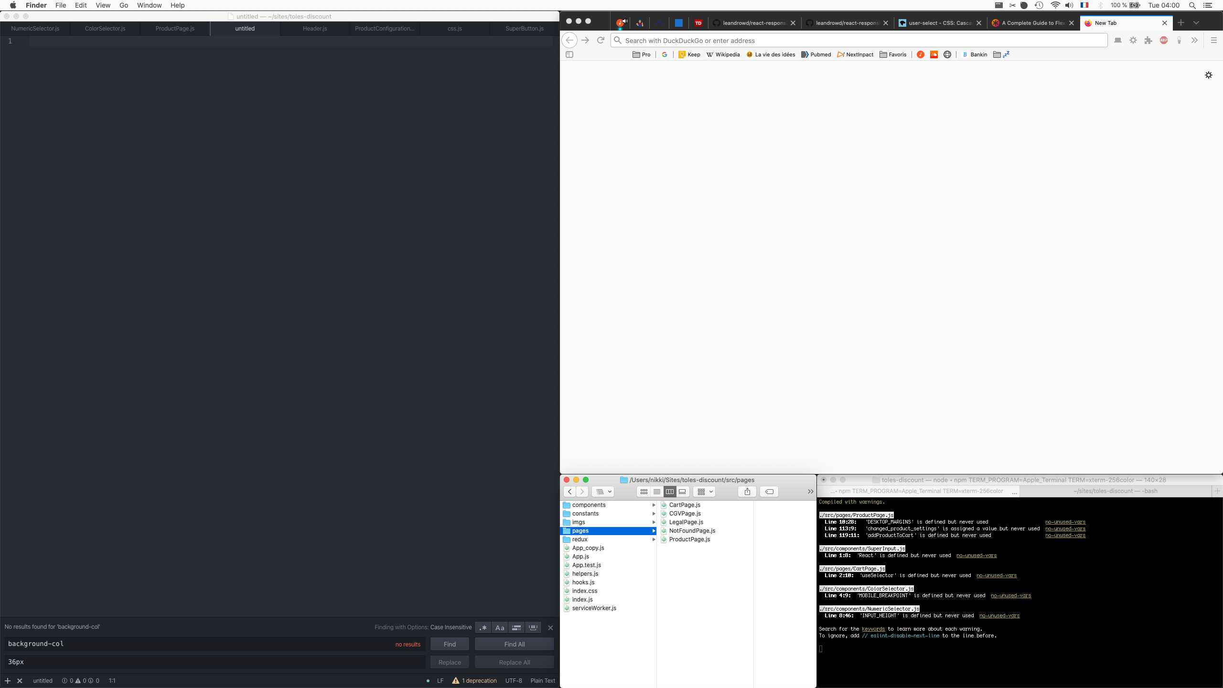
Task: Expand the components folder in Finder
Action: [653, 505]
